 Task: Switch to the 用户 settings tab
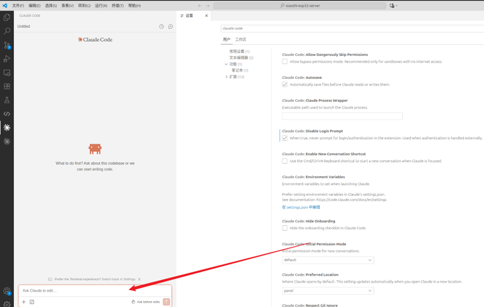coord(227,40)
